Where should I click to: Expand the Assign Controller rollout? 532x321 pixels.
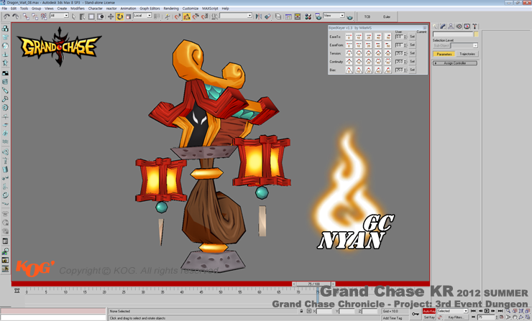click(455, 63)
